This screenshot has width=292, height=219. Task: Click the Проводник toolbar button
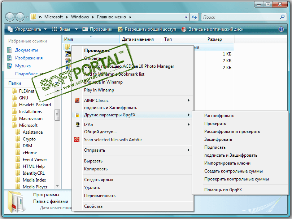[x=97, y=29]
